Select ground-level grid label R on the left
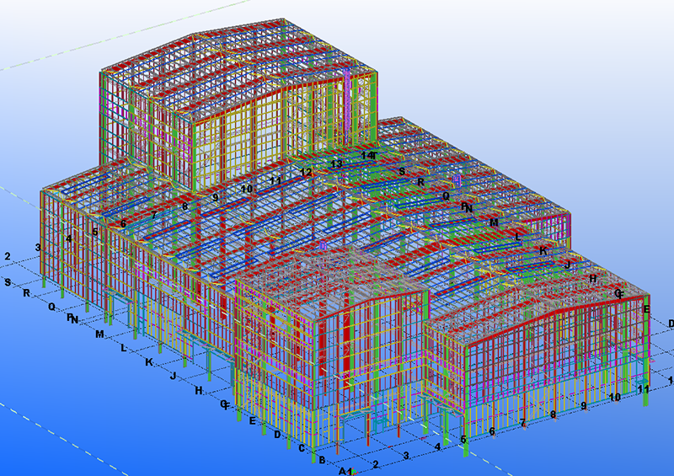Screen dimensions: 674x476 click(27, 293)
